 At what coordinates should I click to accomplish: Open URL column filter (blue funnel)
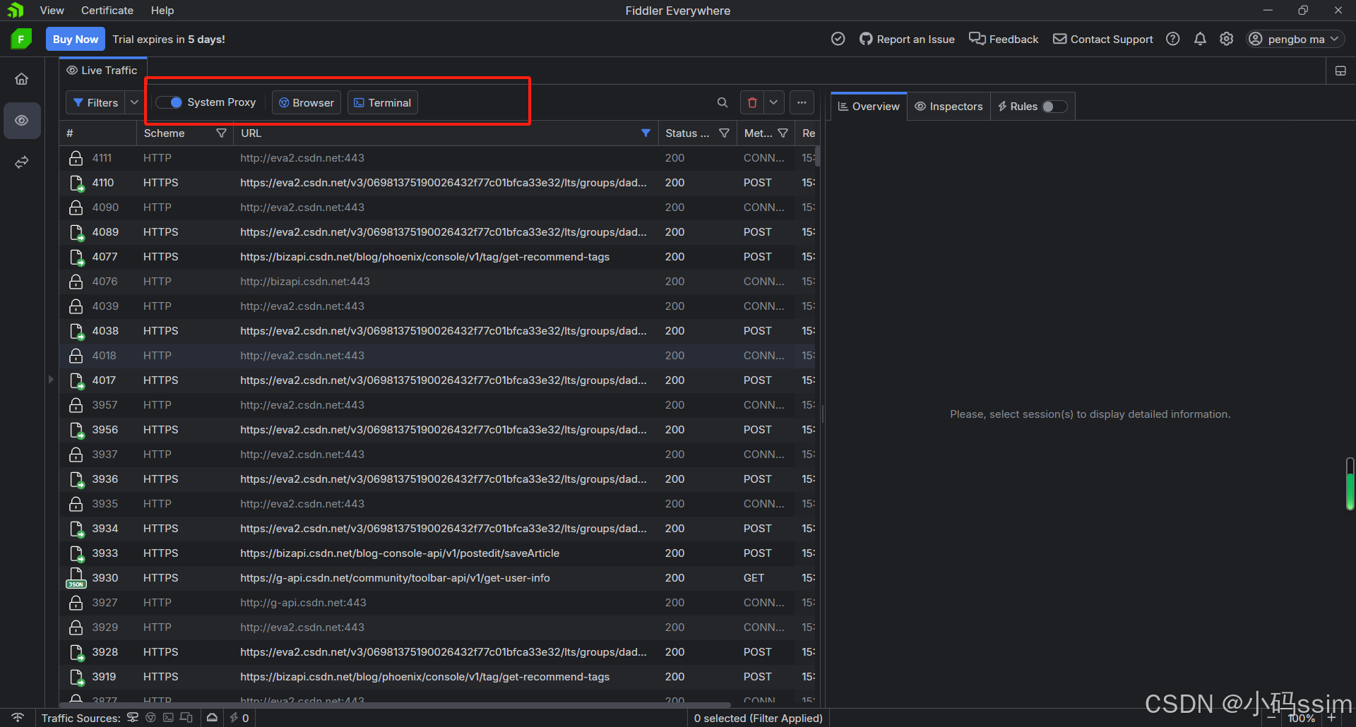click(x=646, y=133)
